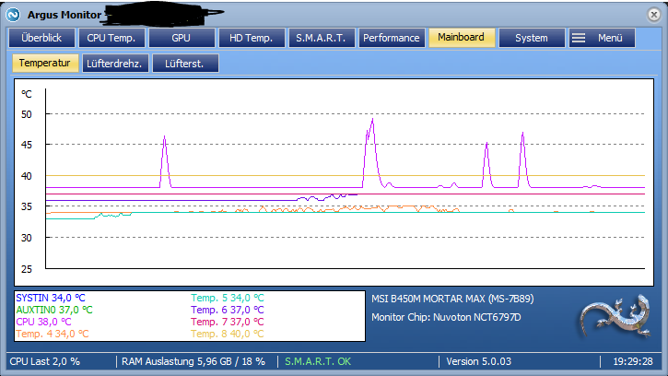Click the Temp. 4 34,0 °C legend entry
Image resolution: width=668 pixels, height=376 pixels.
[53, 334]
